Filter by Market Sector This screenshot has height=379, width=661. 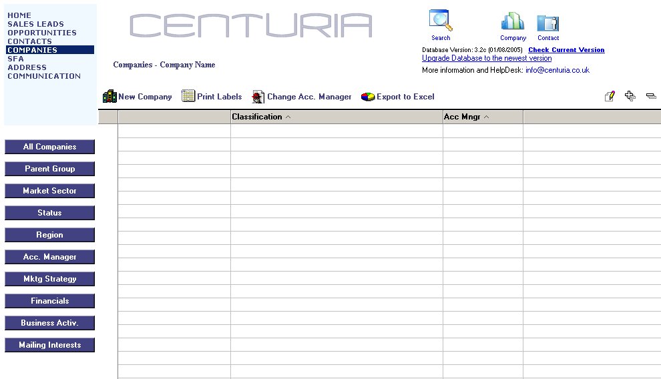(50, 190)
